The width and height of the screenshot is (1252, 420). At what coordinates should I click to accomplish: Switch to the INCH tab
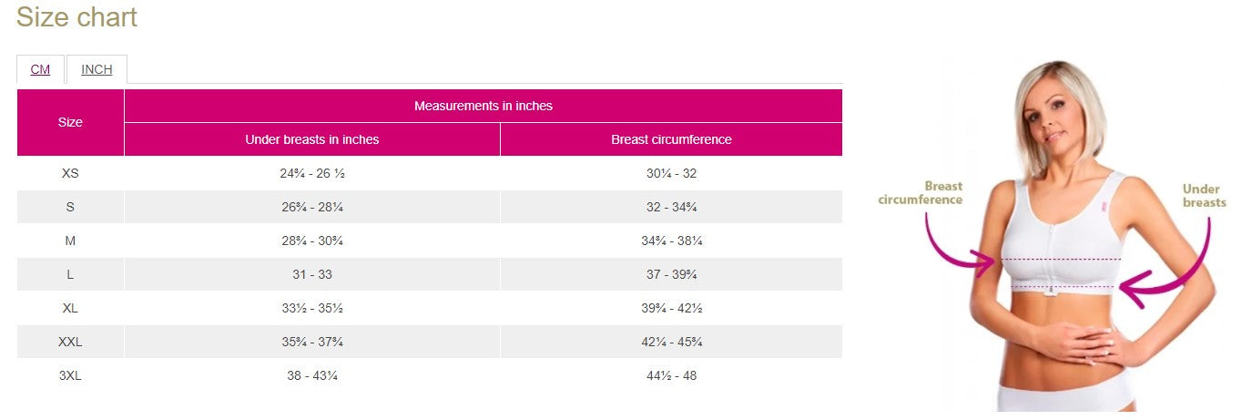tap(97, 69)
